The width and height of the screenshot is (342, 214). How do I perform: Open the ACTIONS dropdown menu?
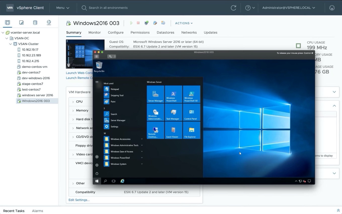pos(184,23)
